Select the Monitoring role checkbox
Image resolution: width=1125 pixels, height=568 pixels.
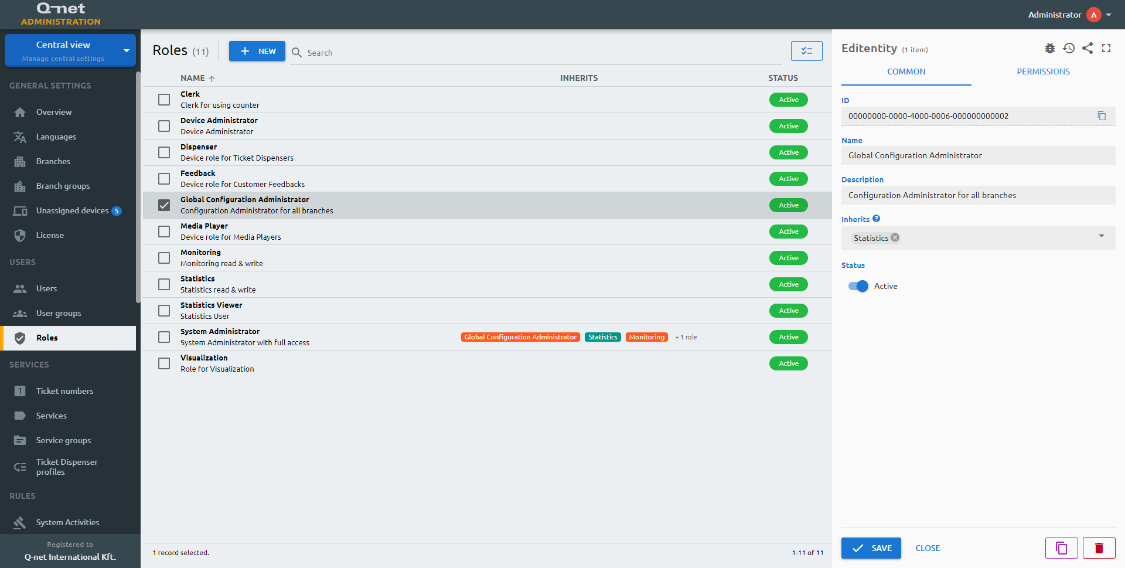click(x=164, y=258)
